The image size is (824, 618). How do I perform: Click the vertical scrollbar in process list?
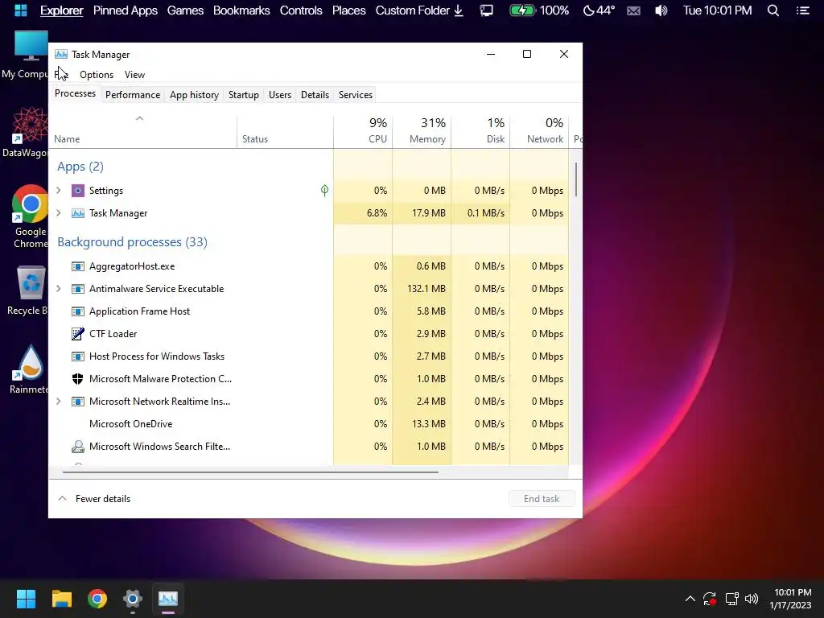click(576, 179)
